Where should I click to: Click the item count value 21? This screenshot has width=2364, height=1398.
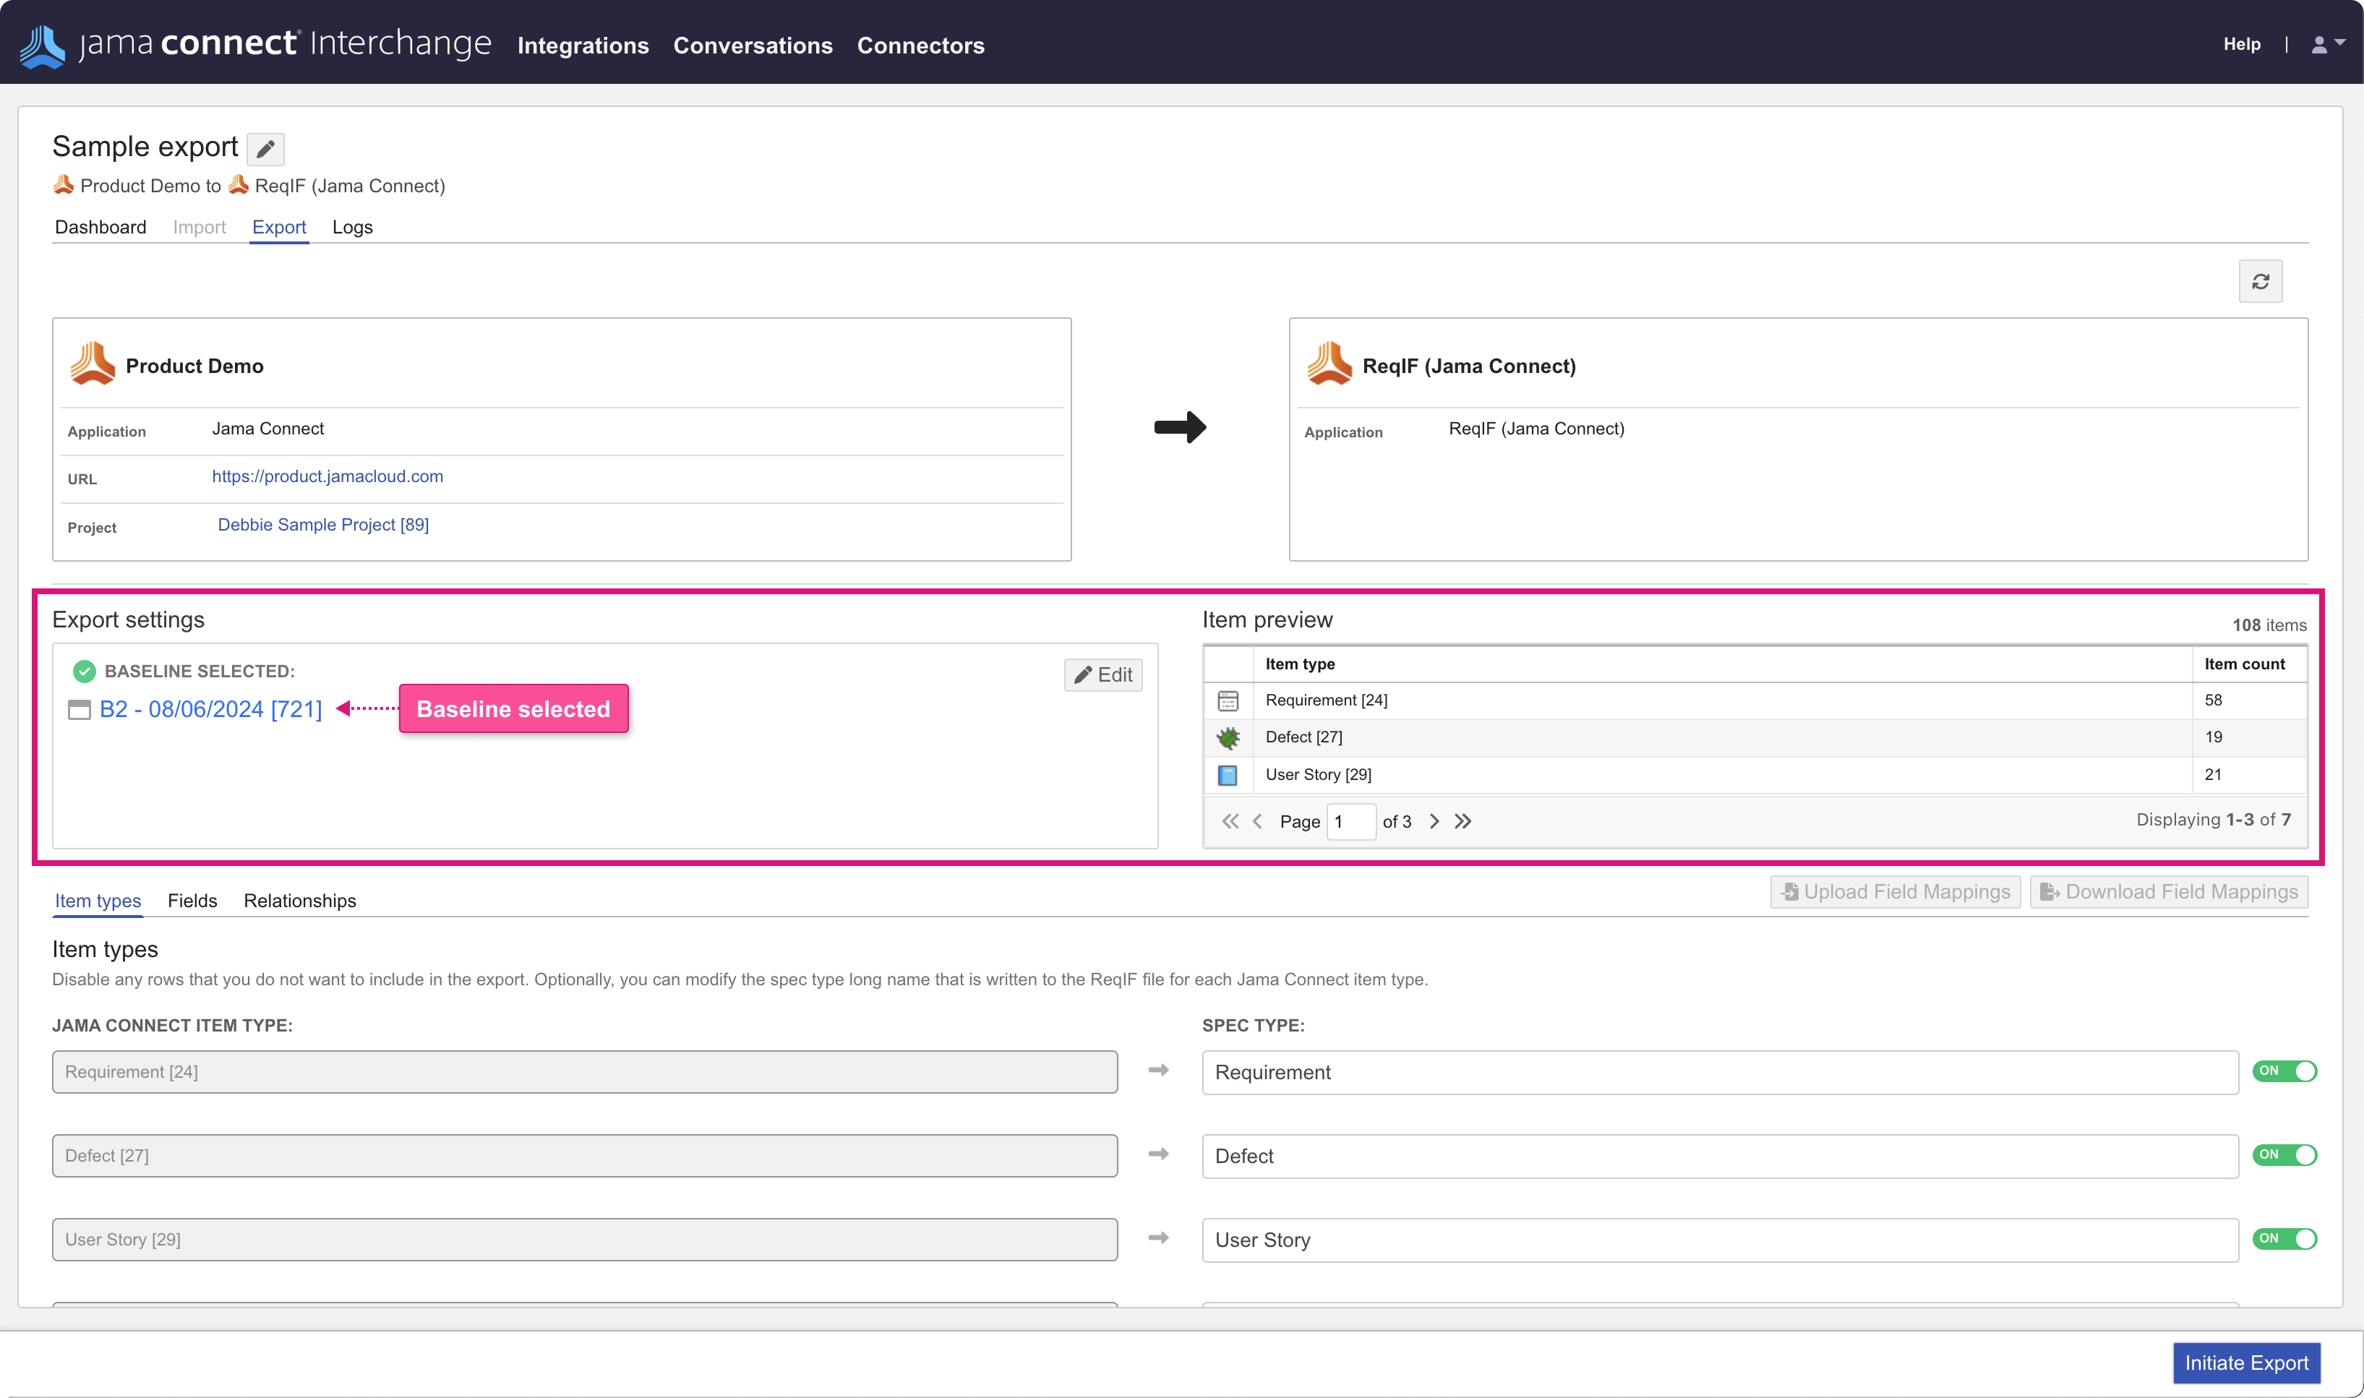click(2213, 774)
